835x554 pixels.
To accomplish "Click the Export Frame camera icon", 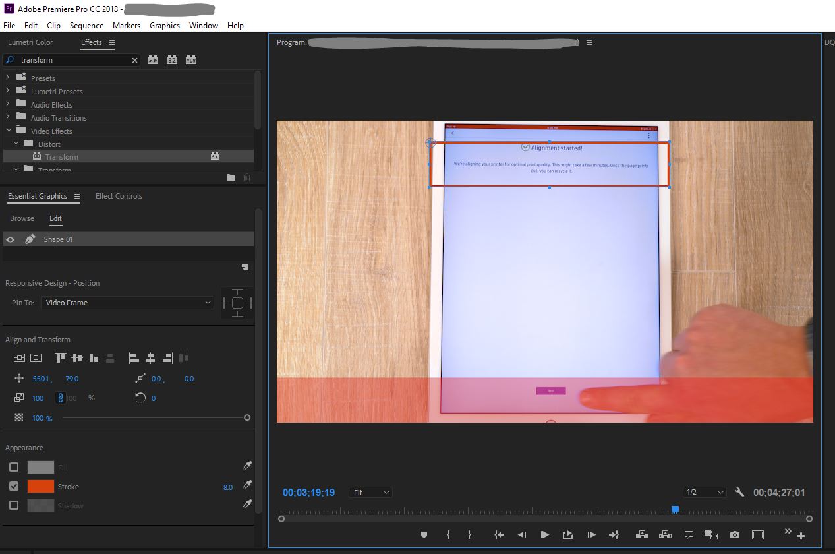I will tap(734, 534).
